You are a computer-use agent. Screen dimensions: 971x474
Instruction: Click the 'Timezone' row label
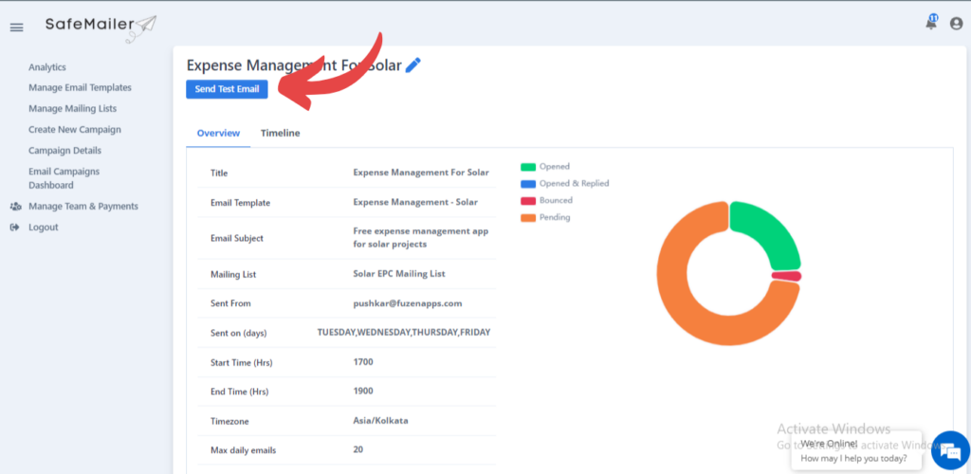[x=230, y=422]
